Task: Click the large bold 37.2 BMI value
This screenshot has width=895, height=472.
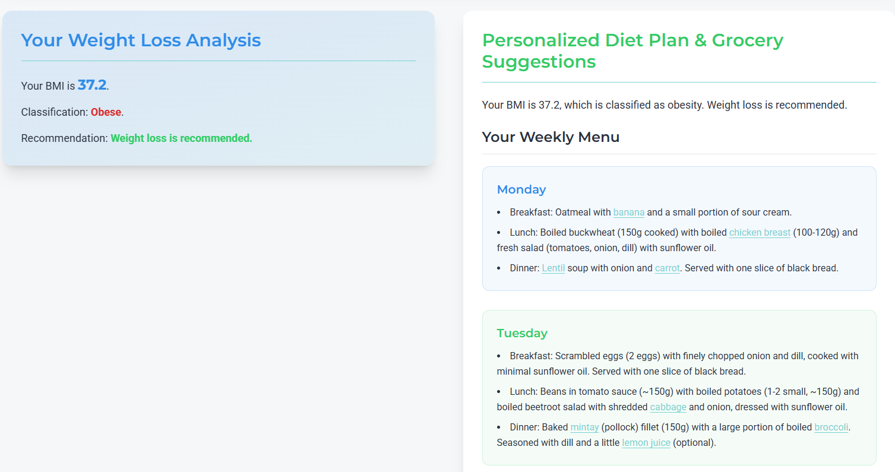Action: (x=92, y=85)
